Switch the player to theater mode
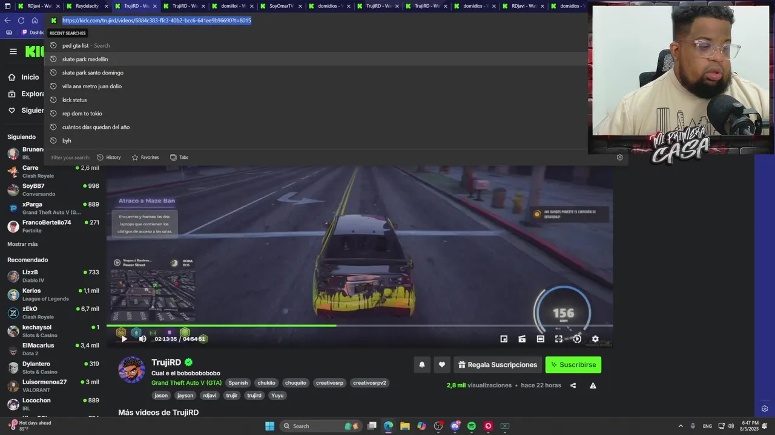The image size is (775, 435). [x=540, y=339]
